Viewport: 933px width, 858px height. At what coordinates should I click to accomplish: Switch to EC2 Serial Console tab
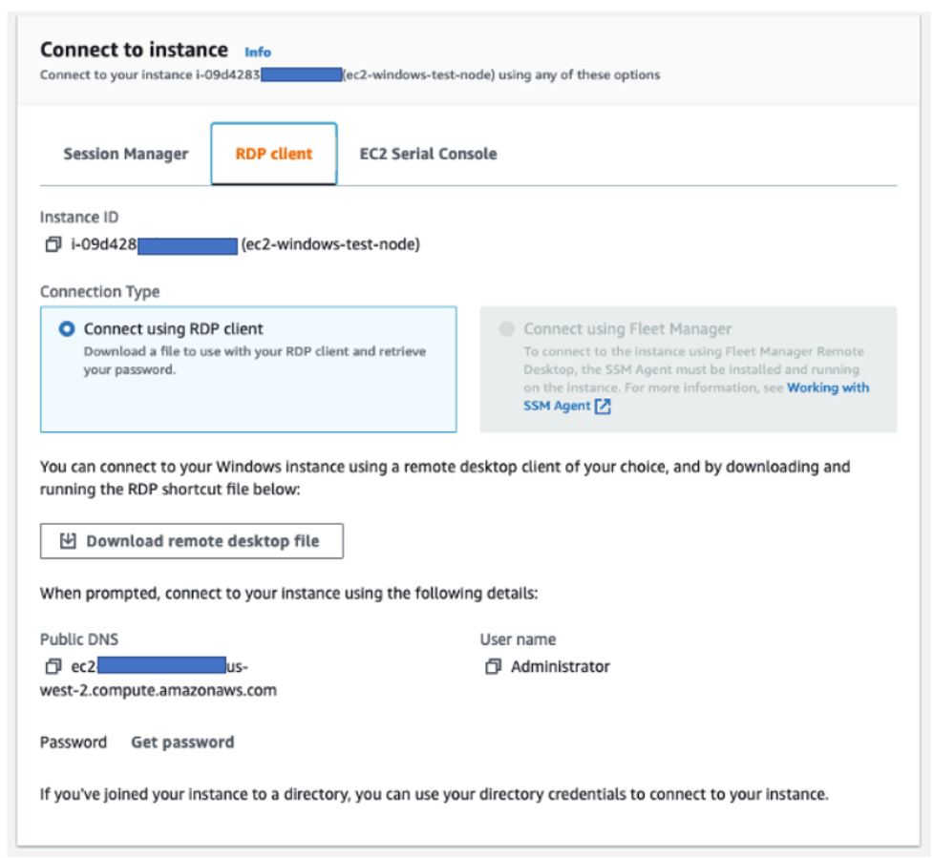(429, 154)
